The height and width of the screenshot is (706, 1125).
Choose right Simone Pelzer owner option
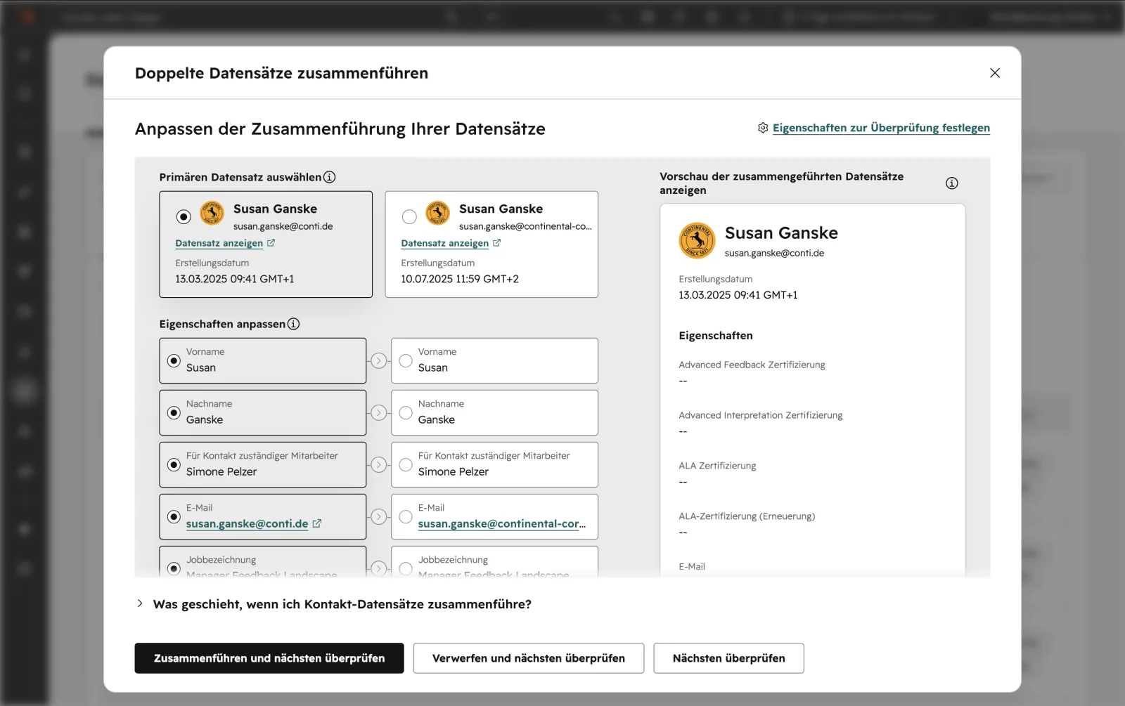[x=406, y=464]
